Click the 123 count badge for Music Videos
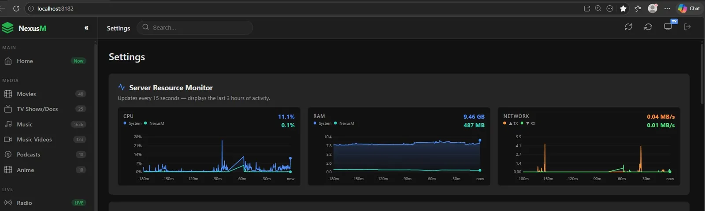 (x=80, y=139)
